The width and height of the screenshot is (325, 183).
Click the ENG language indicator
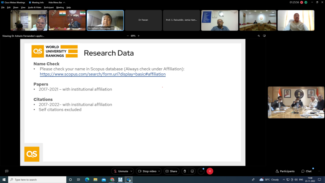(301, 180)
